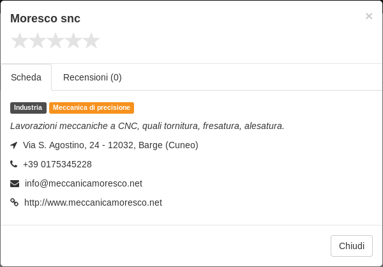Select the fourth rating star

tap(73, 41)
